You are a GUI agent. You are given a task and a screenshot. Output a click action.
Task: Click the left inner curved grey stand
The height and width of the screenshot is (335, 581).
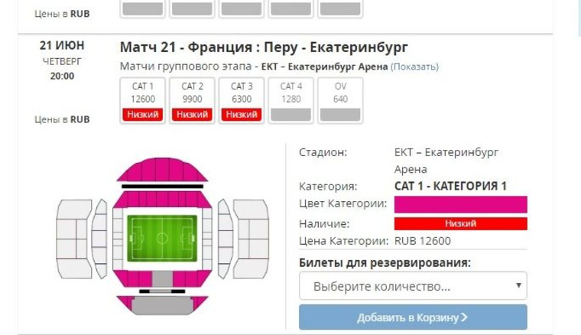(x=99, y=239)
